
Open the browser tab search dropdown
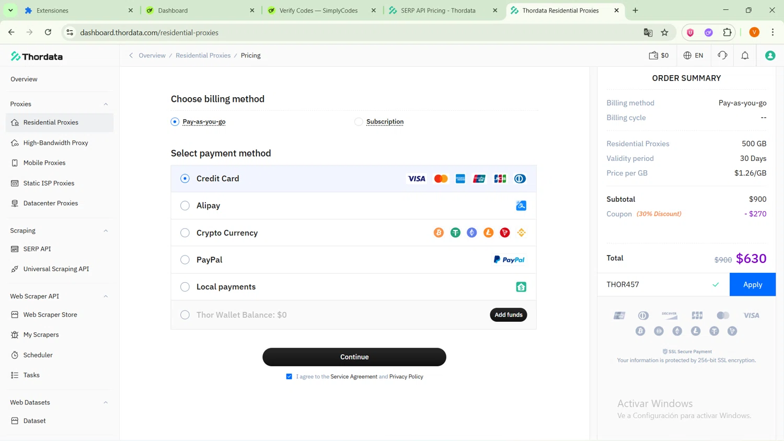(x=10, y=10)
